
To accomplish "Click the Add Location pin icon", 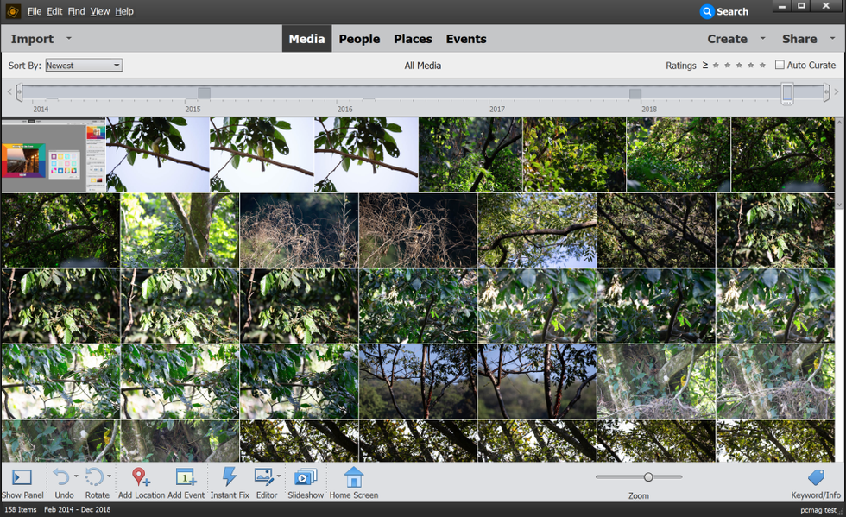I will (x=141, y=476).
